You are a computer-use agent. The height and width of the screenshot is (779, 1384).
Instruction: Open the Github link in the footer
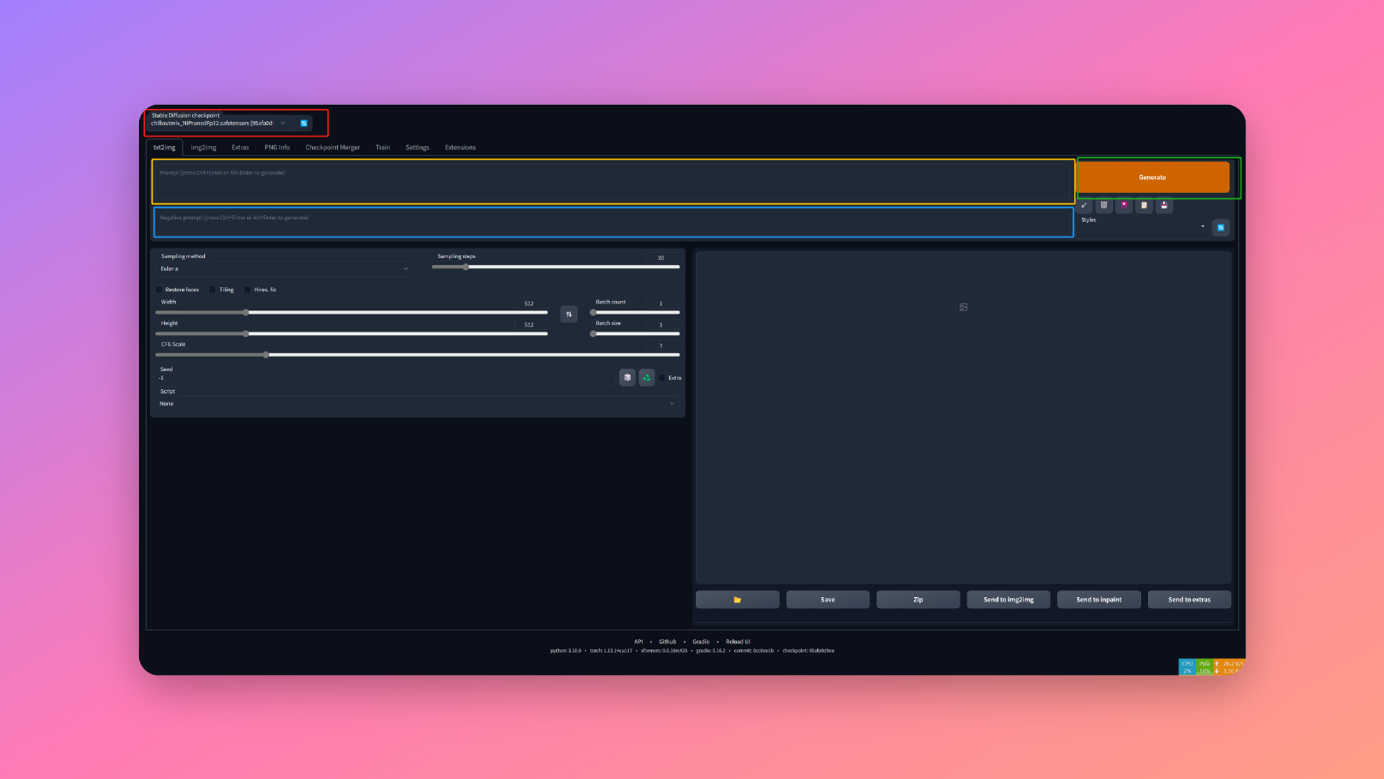coord(668,642)
